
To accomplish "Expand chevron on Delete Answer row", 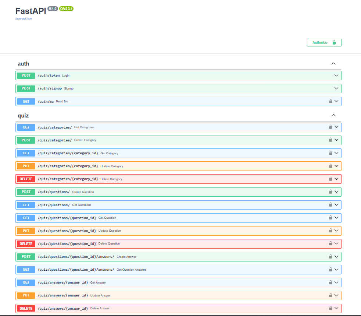I will (336, 308).
